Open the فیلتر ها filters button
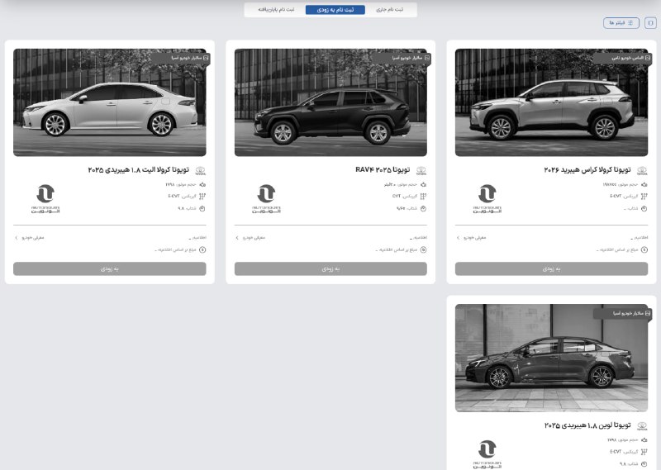Screen dimensions: 661x470 pyautogui.click(x=621, y=23)
